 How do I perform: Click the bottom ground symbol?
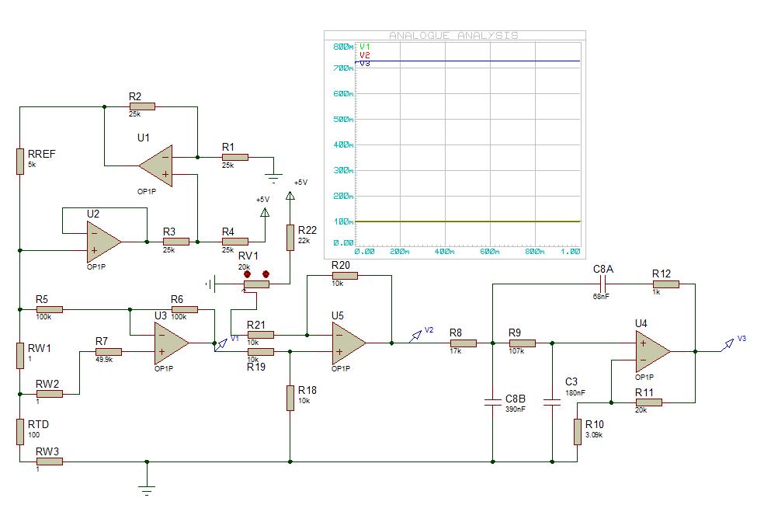147,490
